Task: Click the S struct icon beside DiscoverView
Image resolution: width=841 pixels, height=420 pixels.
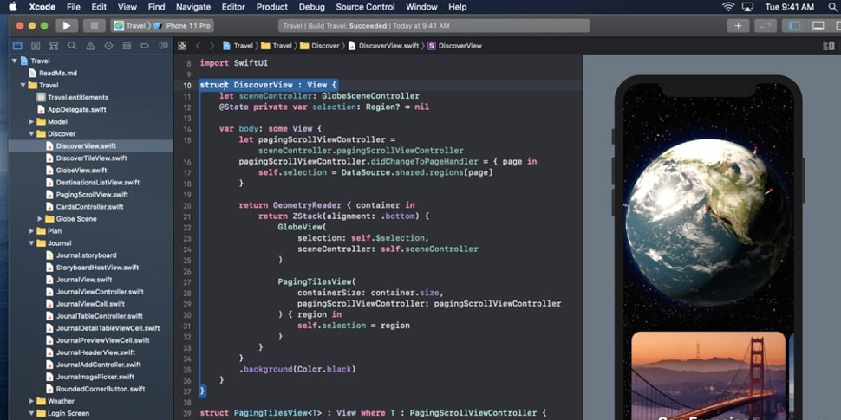Action: (x=431, y=46)
